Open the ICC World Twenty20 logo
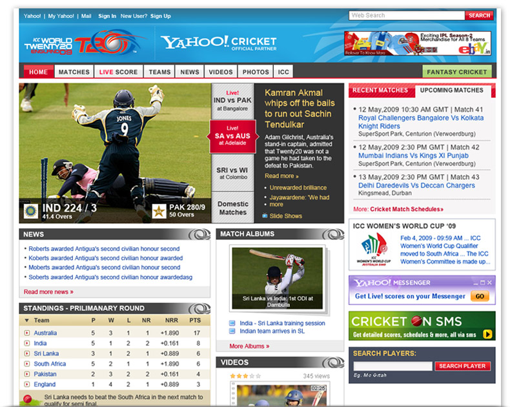Screen dimensions: 510x407 coord(85,43)
